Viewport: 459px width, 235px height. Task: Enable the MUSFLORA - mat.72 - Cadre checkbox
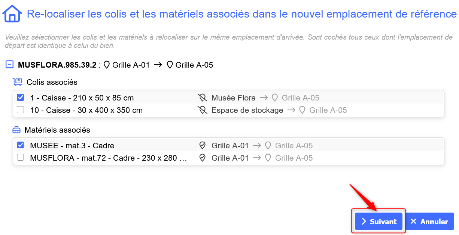[21, 158]
